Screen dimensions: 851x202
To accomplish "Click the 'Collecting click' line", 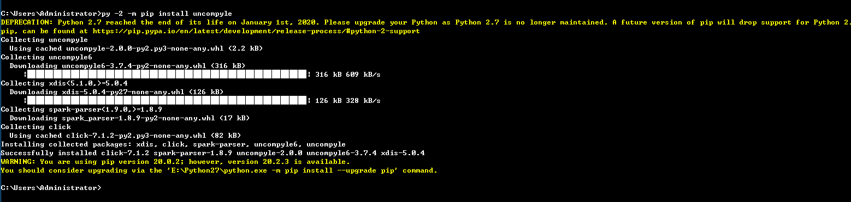I will point(36,127).
